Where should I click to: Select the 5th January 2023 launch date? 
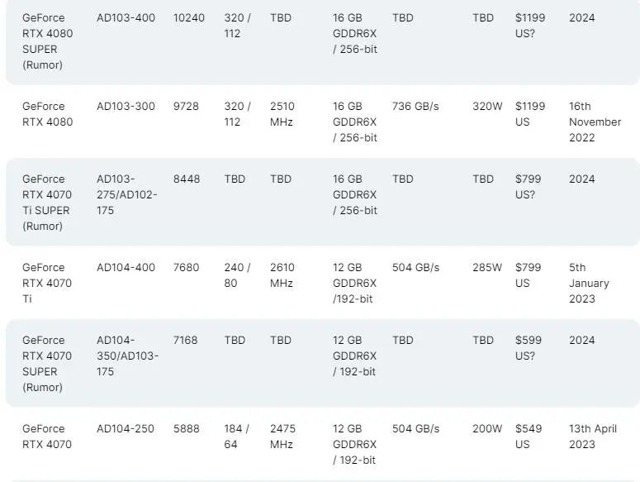pyautogui.click(x=589, y=283)
